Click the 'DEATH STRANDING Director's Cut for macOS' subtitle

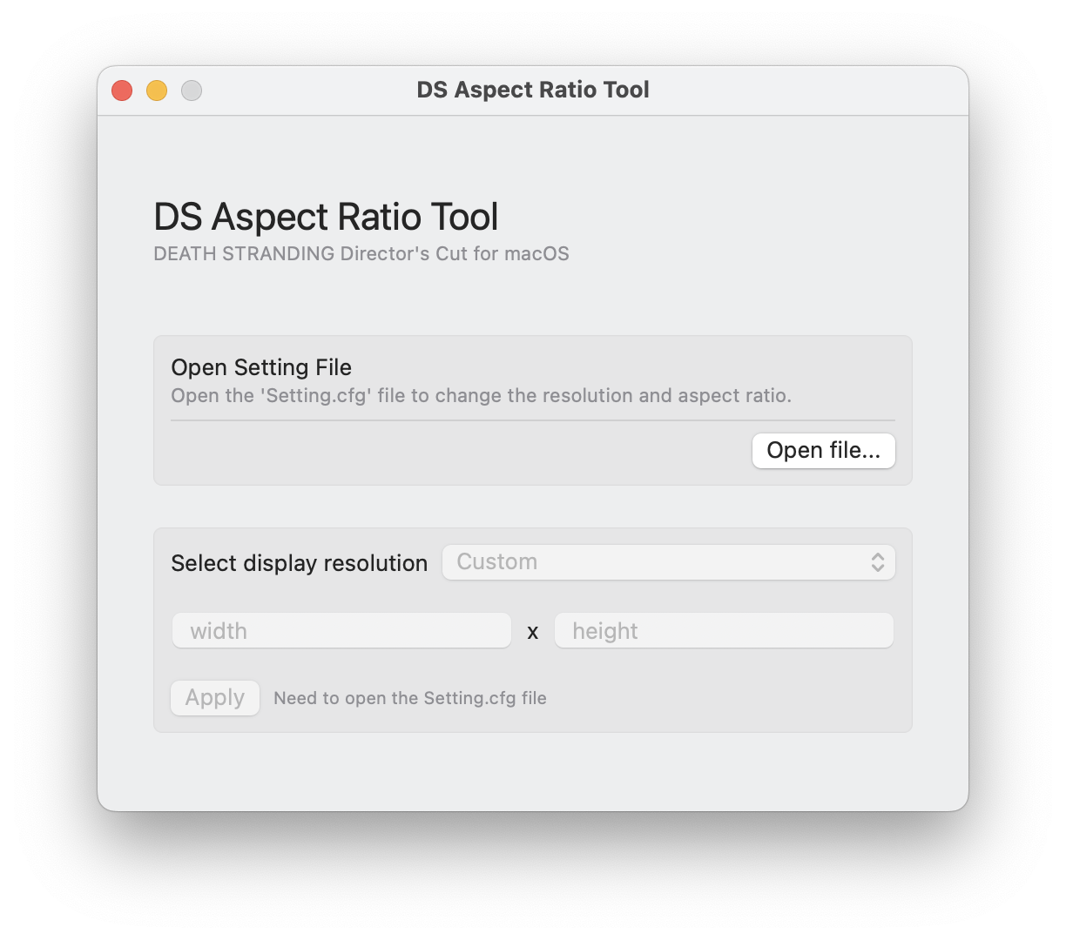(x=361, y=254)
